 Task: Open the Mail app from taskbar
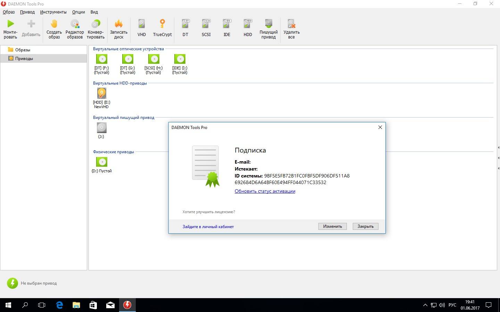coord(110,305)
